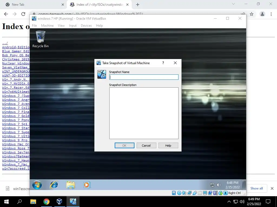
Task: Open the host notification center icon
Action: 268,202
